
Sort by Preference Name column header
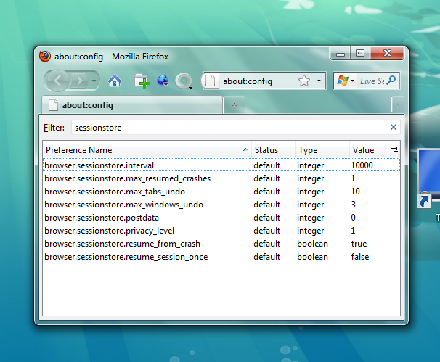(x=147, y=150)
